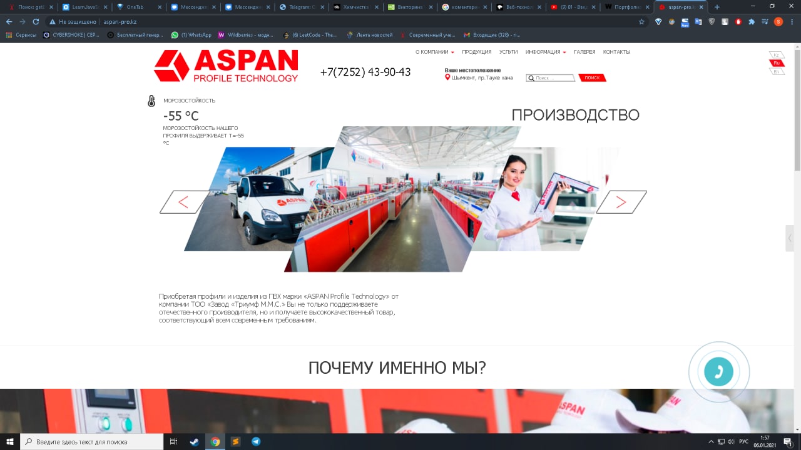Click the not-secure warning icon
The image size is (801, 450).
(x=53, y=21)
